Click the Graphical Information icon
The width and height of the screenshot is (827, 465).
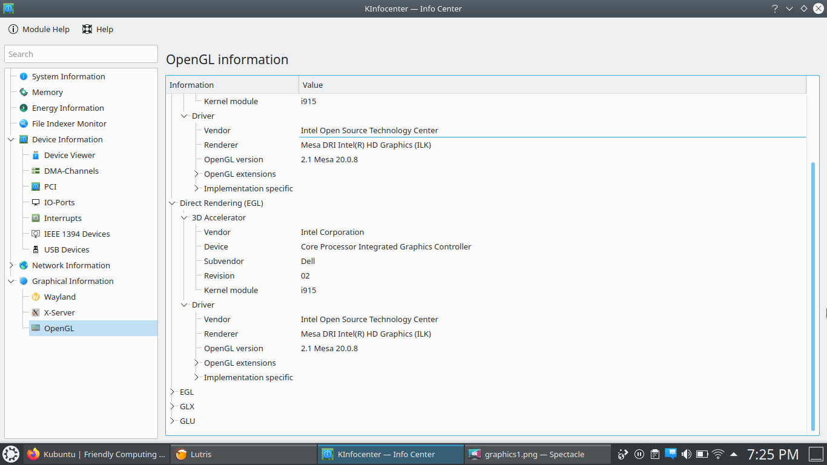tap(24, 281)
